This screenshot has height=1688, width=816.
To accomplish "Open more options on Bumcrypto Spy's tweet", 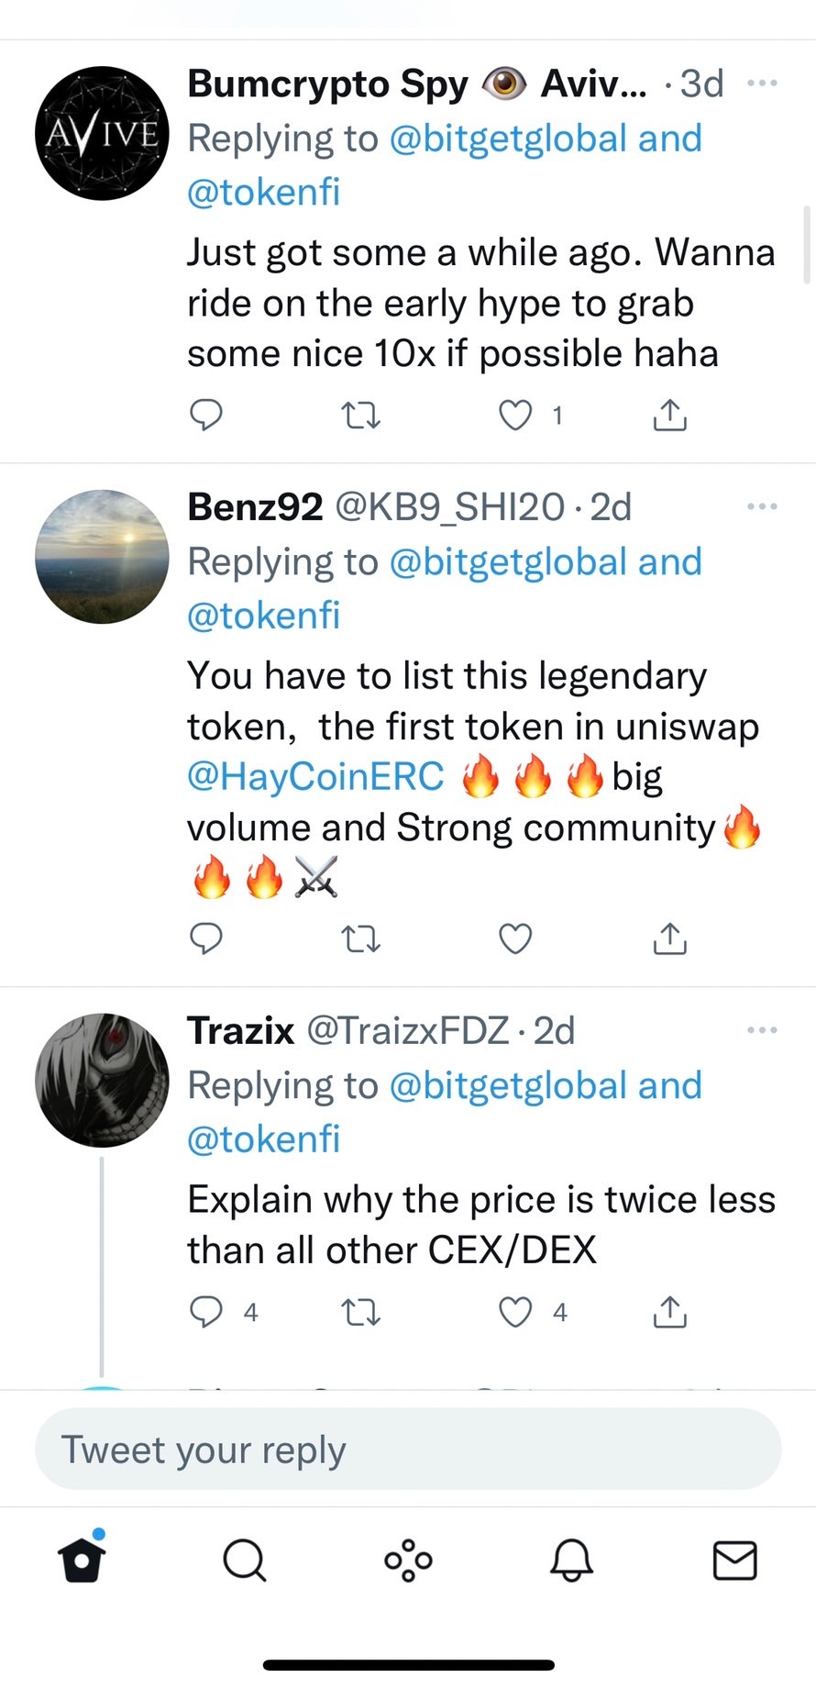I will 763,83.
